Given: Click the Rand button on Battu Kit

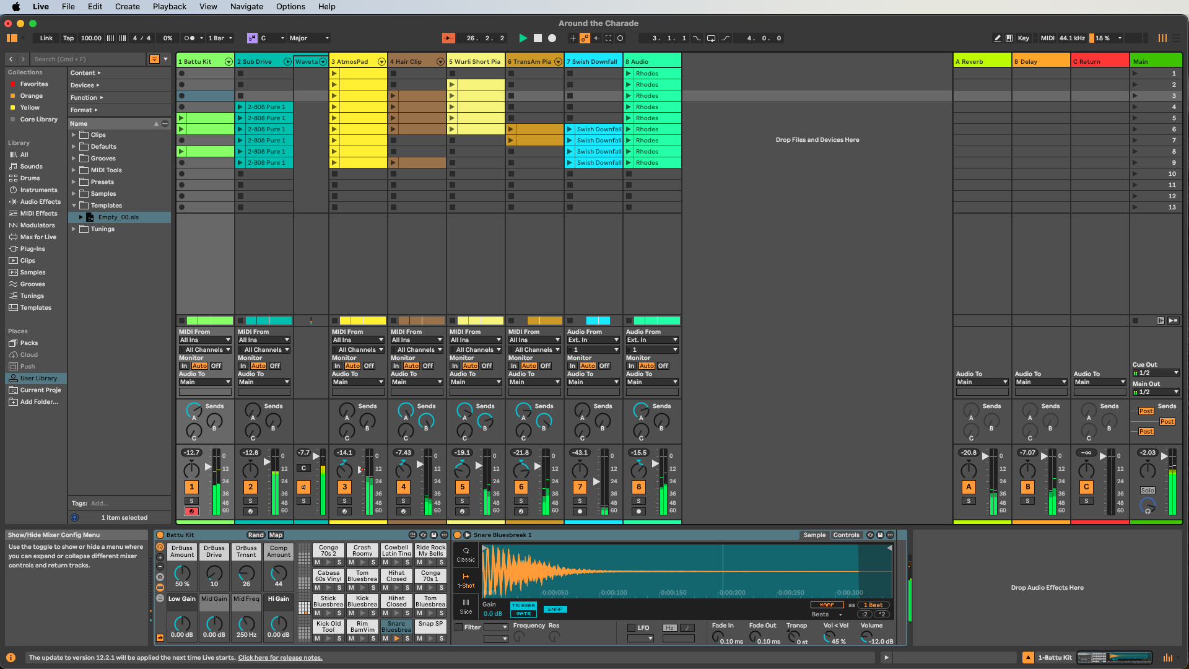Looking at the screenshot, I should pos(256,535).
